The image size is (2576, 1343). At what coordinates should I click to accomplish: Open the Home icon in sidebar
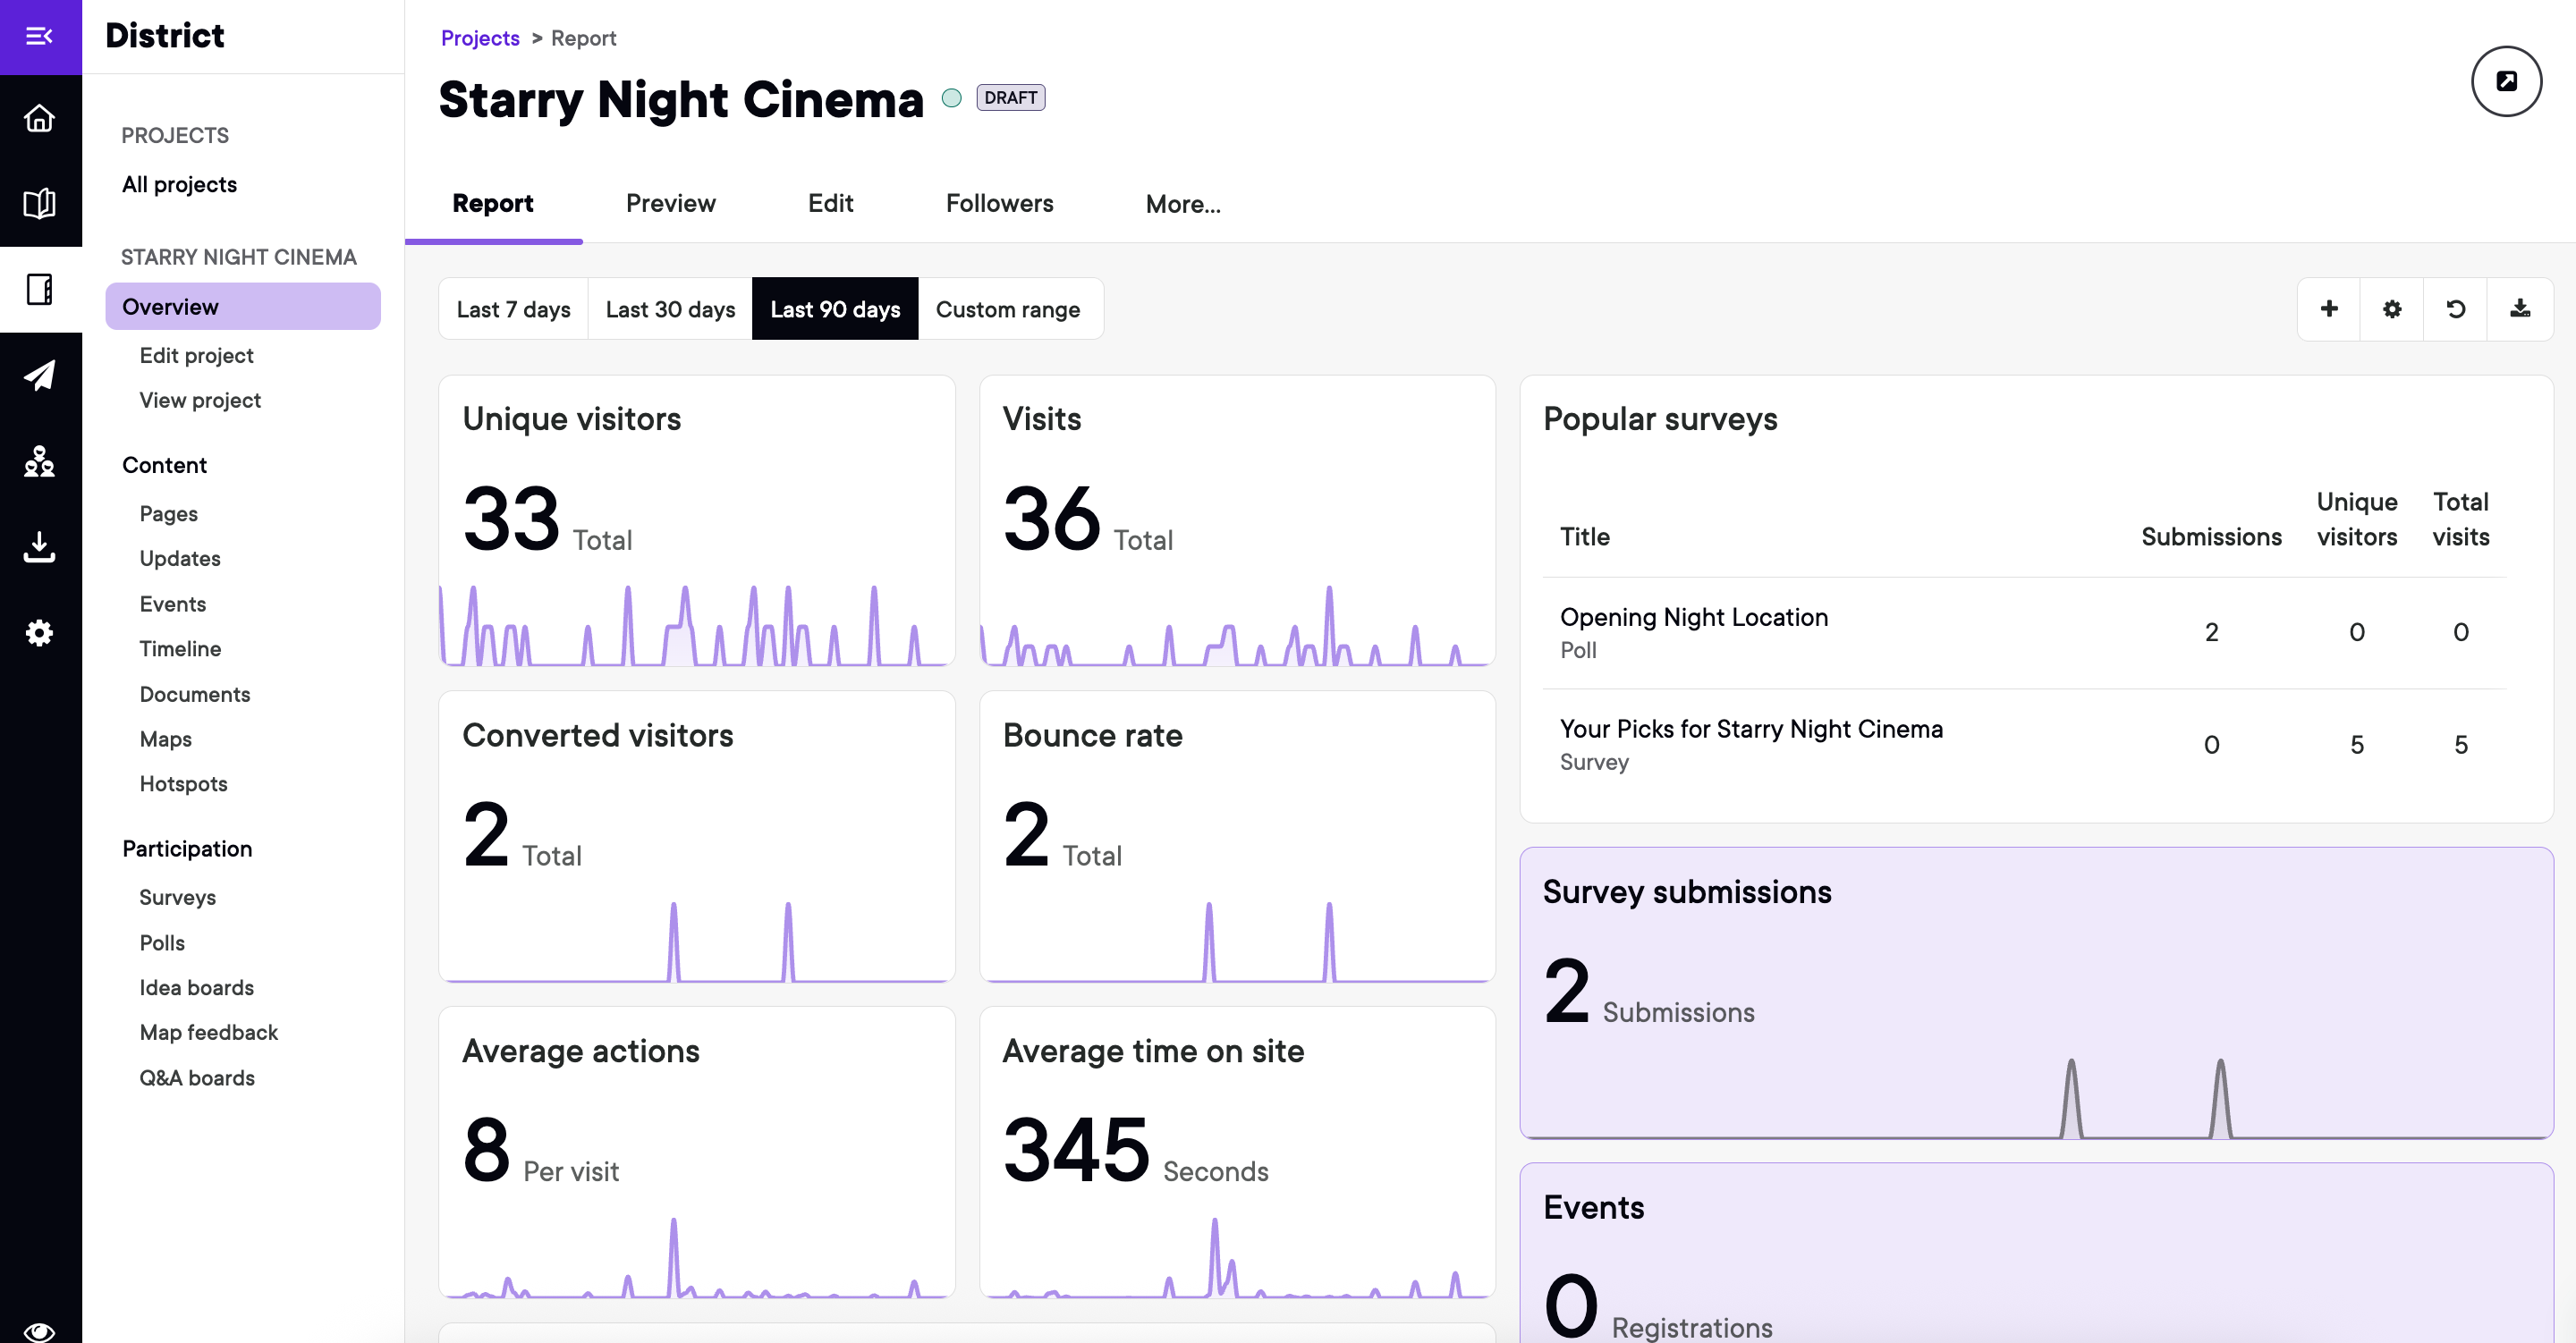pos(40,119)
